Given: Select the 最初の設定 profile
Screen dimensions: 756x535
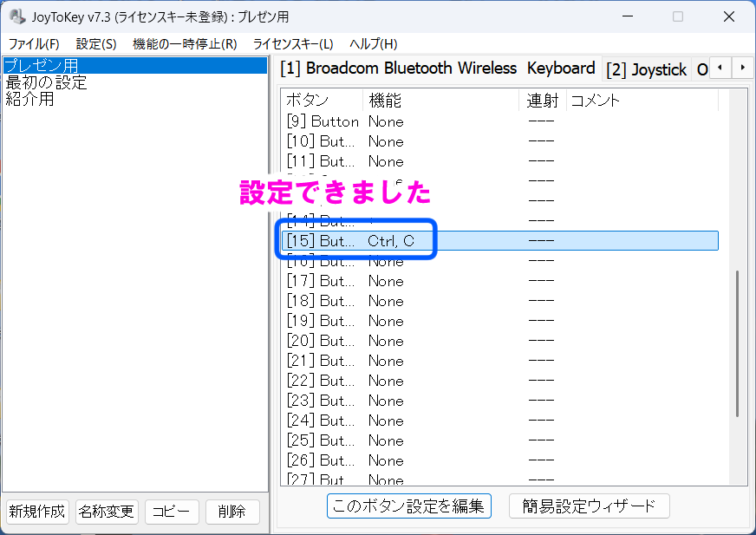Looking at the screenshot, I should click(x=47, y=82).
